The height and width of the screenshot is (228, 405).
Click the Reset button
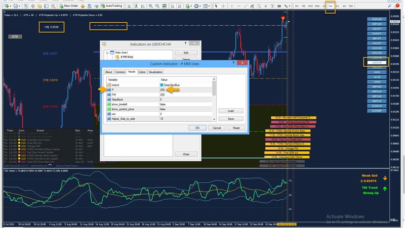point(236,128)
